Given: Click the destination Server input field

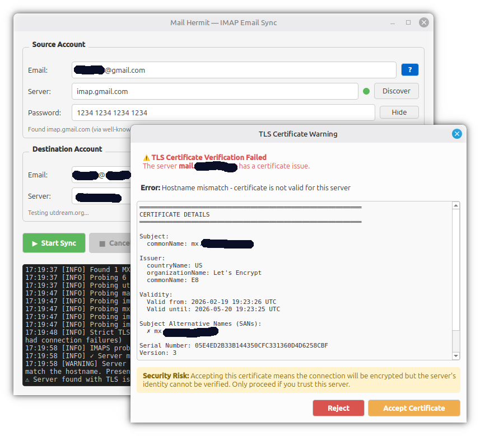Looking at the screenshot, I should pos(101,196).
